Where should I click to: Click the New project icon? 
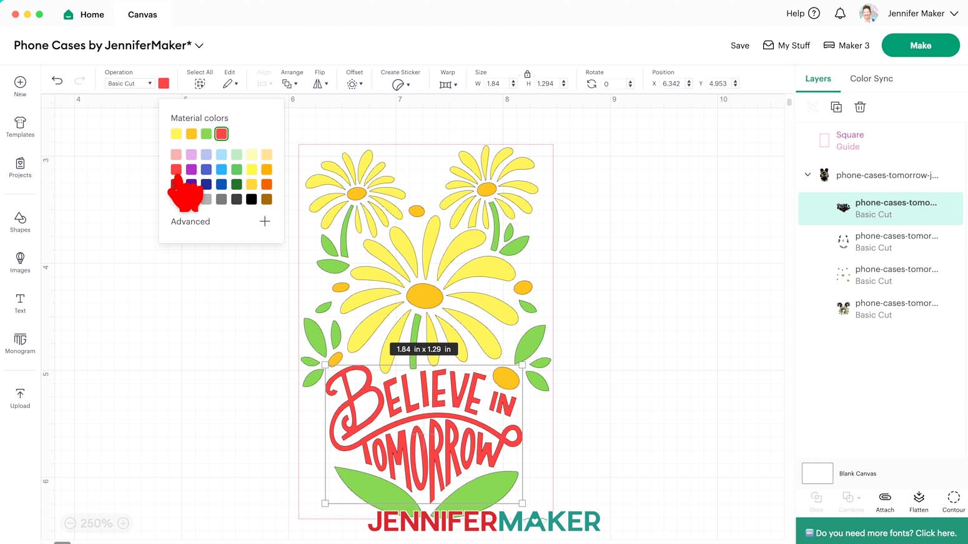click(x=20, y=82)
